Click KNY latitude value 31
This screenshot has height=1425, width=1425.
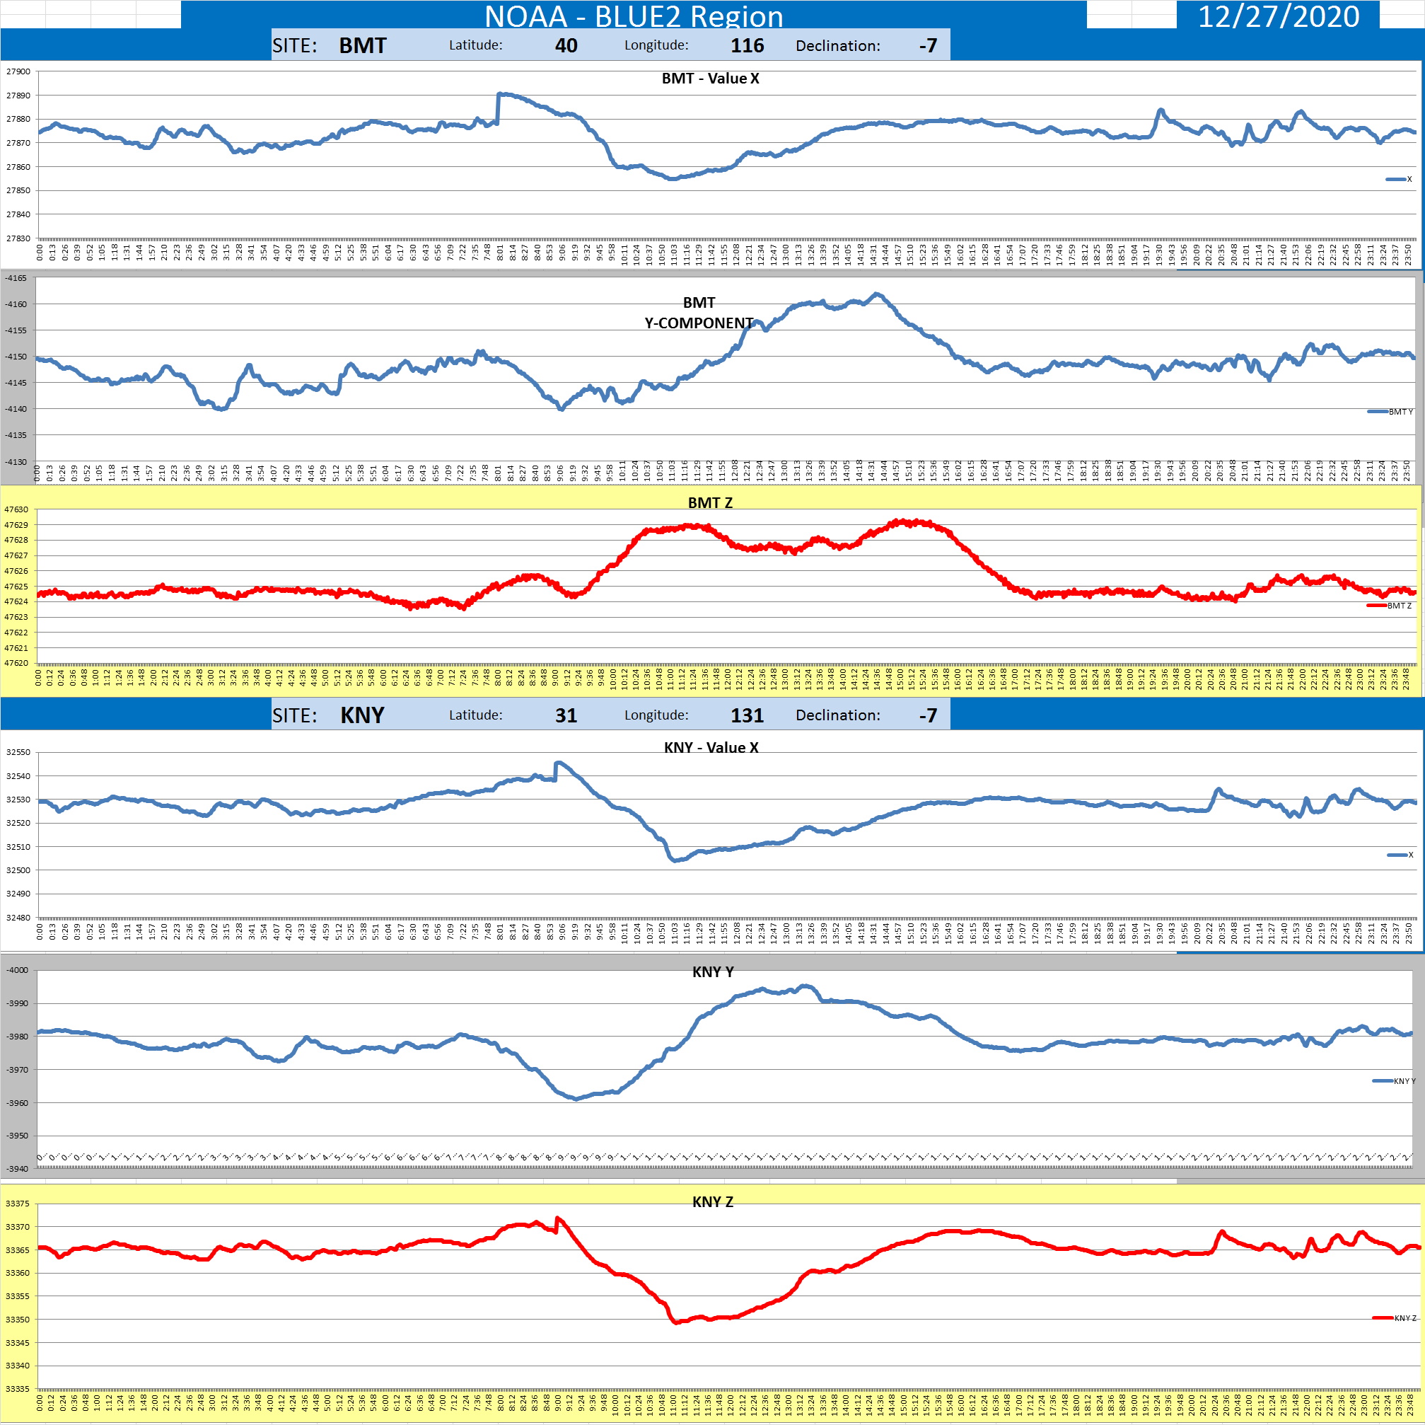click(x=566, y=715)
